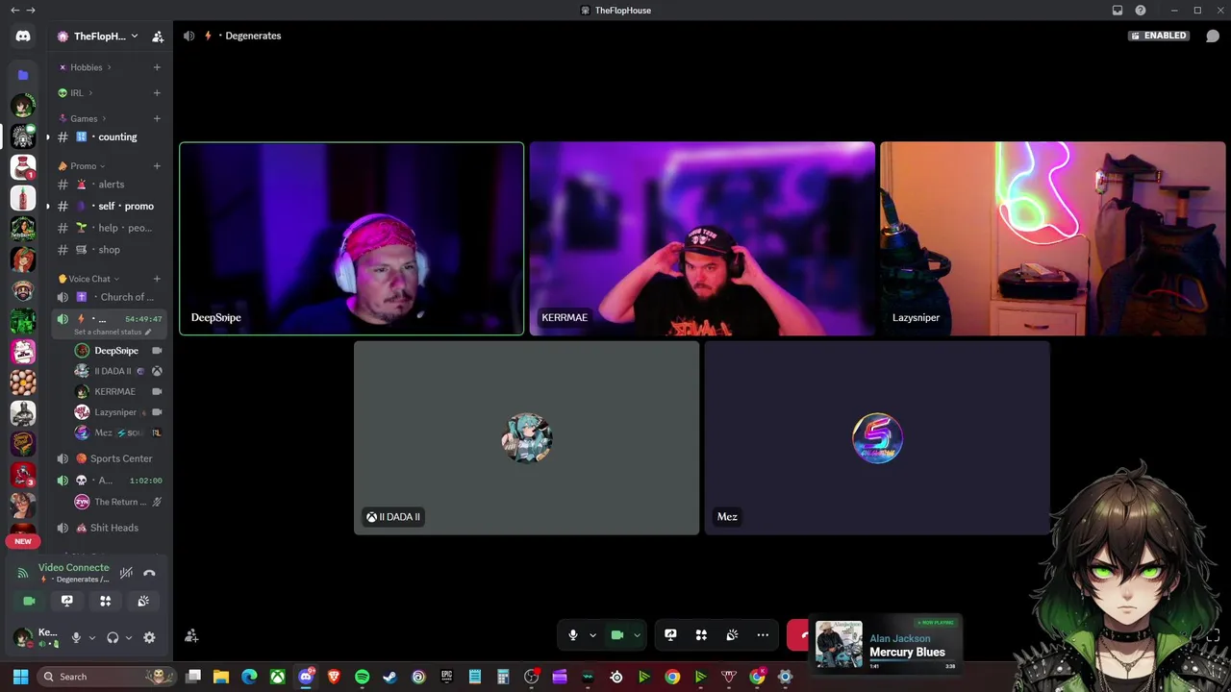Click Set a channel status link
Image resolution: width=1231 pixels, height=692 pixels.
pyautogui.click(x=112, y=332)
